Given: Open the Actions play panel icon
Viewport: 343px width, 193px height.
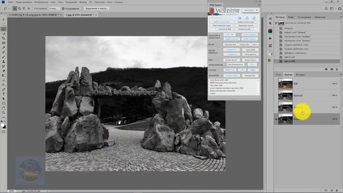Looking at the screenshot, I should click(x=270, y=38).
